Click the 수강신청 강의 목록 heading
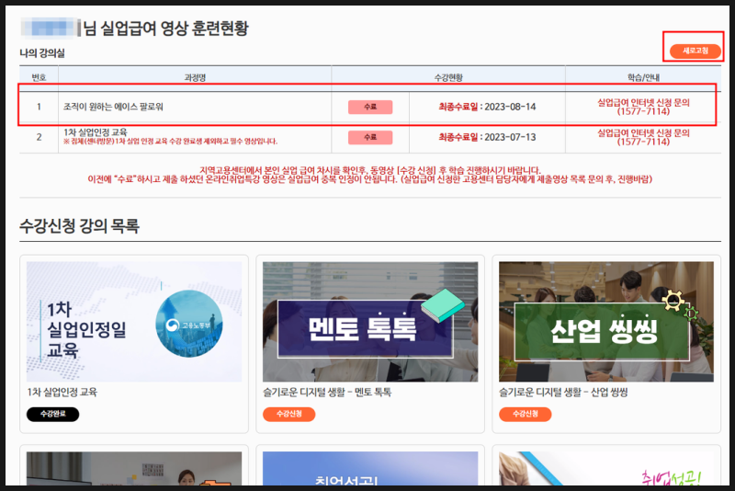 click(79, 226)
